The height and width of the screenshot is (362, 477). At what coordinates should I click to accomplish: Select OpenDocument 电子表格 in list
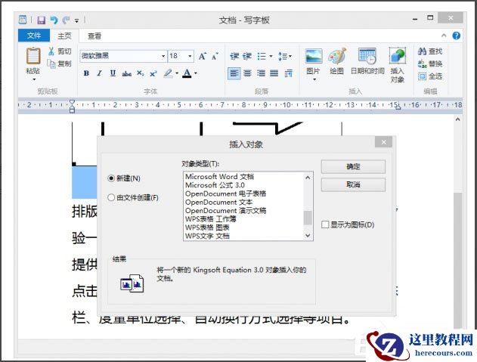click(225, 193)
